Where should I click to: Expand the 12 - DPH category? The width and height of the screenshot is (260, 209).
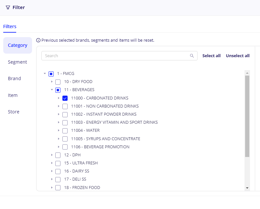point(52,155)
